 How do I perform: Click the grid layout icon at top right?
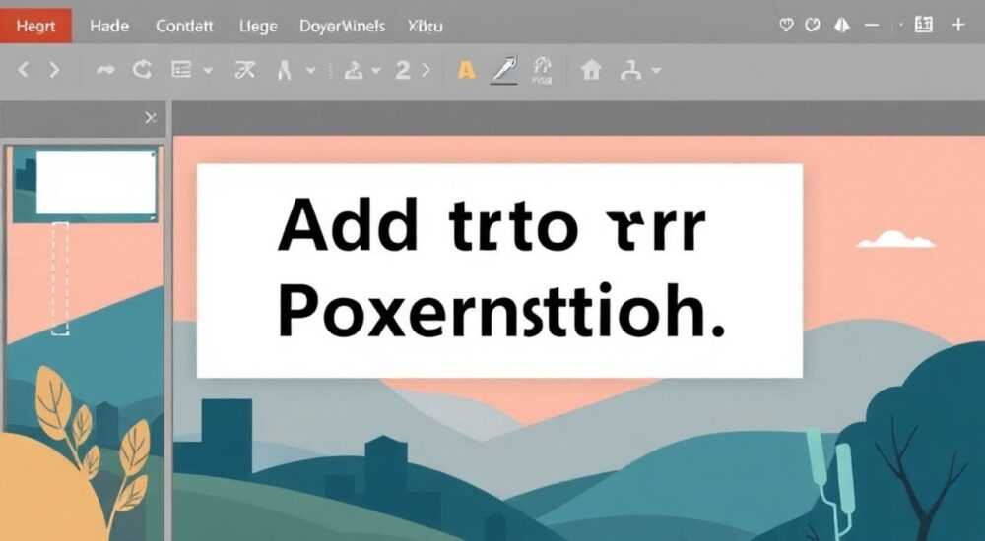(924, 26)
